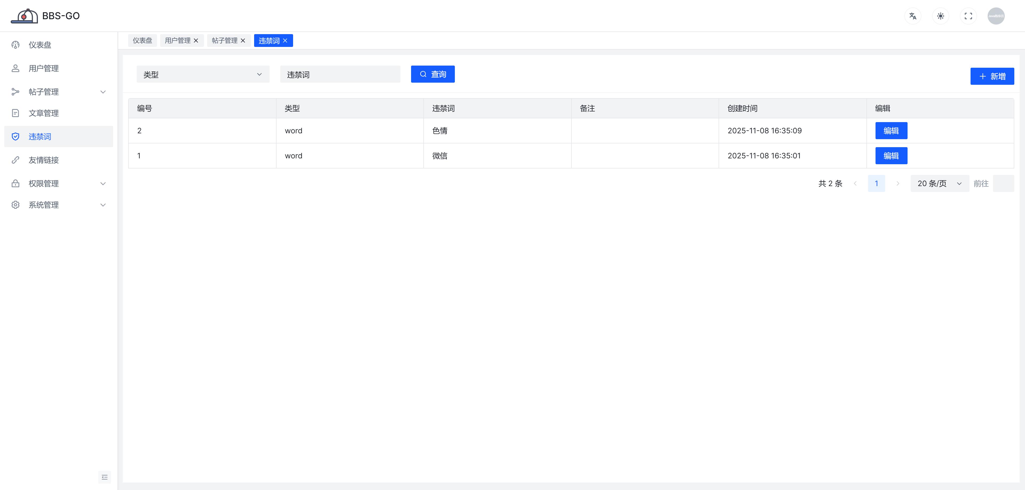Image resolution: width=1025 pixels, height=490 pixels.
Task: Open the 20 条/页 page size dropdown
Action: coord(940,184)
